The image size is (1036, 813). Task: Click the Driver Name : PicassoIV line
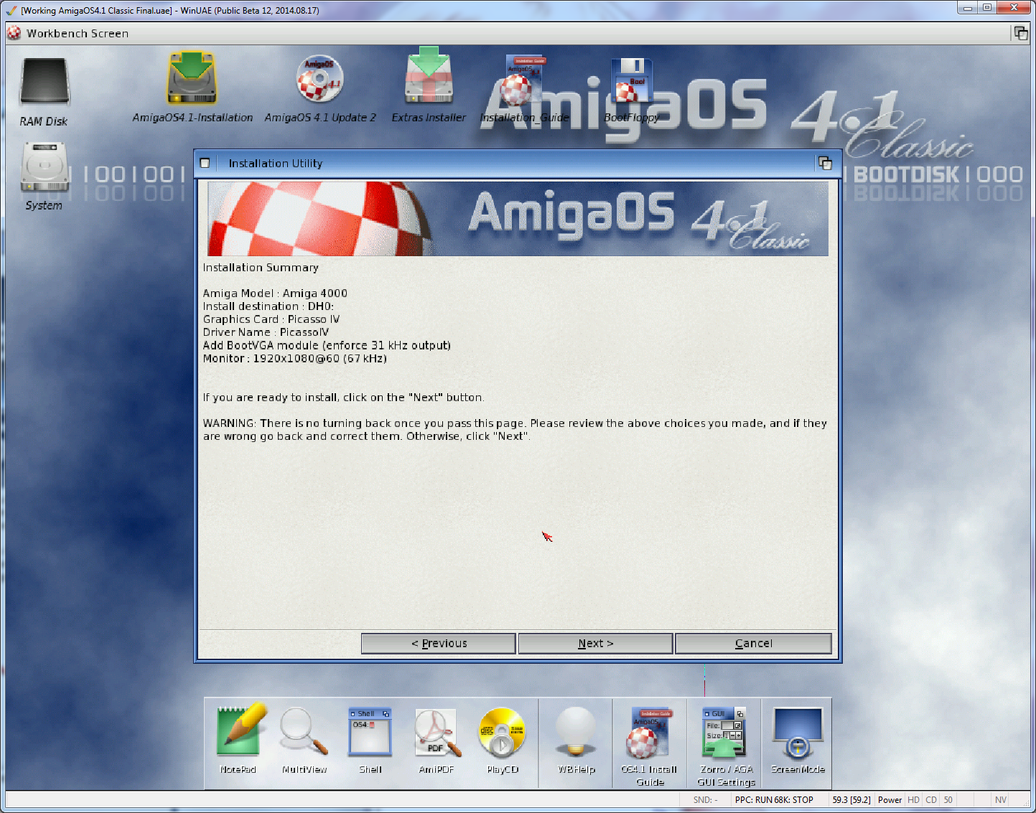(x=266, y=332)
